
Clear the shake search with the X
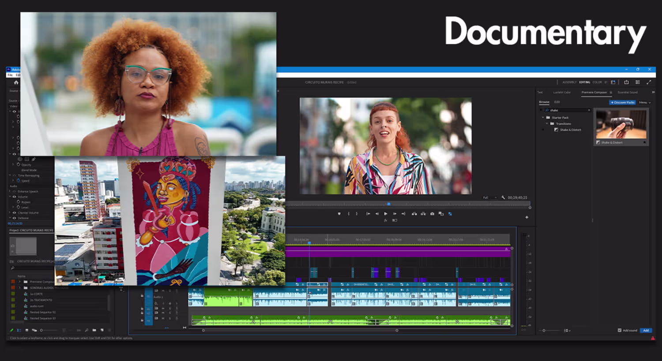pyautogui.click(x=589, y=110)
